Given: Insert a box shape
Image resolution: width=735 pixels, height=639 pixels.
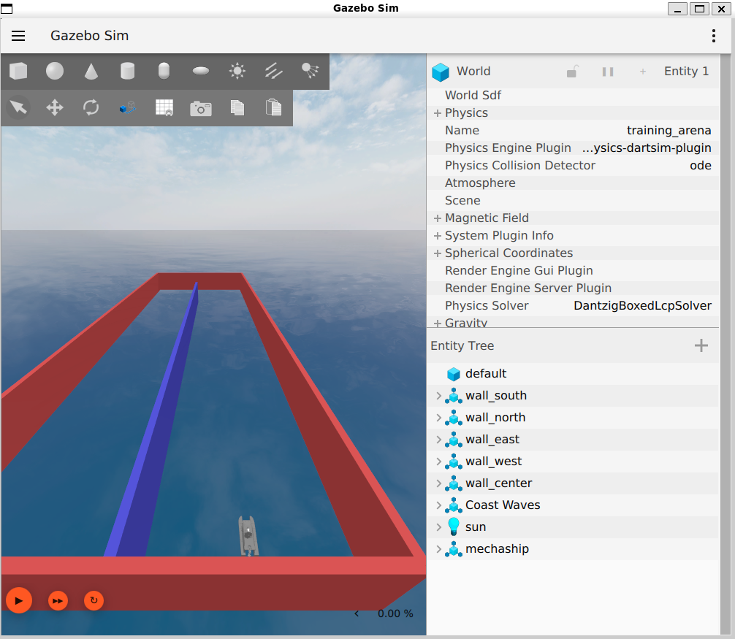Looking at the screenshot, I should pos(18,72).
